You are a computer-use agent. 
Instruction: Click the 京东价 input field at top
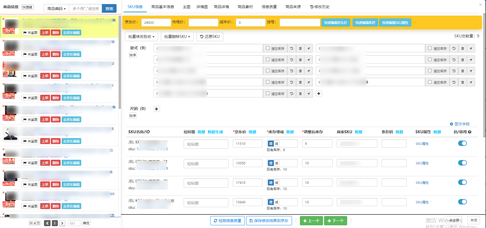pos(156,22)
